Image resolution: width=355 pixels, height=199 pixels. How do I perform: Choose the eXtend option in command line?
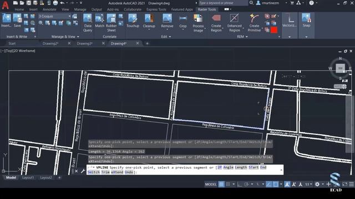117,172
